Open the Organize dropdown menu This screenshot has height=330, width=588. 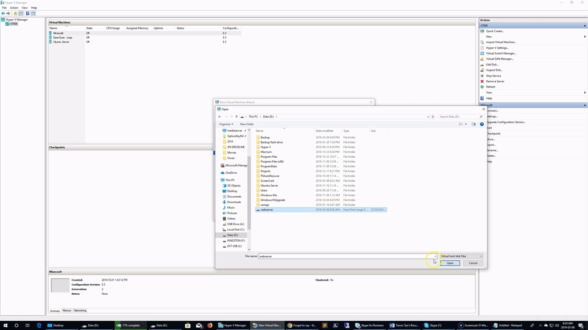[x=226, y=124]
